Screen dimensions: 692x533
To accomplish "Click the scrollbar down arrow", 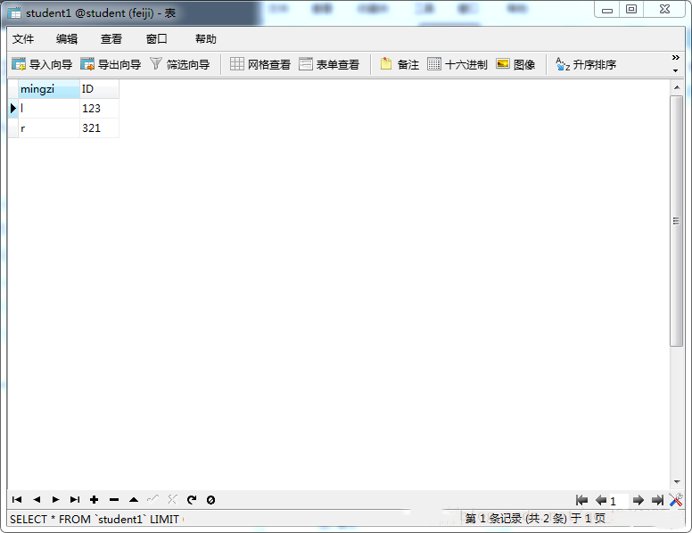I will point(677,482).
